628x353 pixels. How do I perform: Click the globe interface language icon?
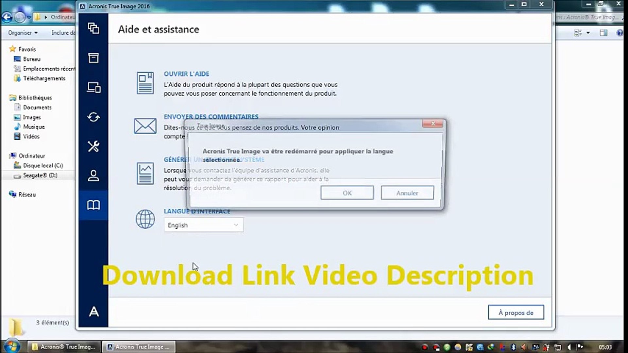(145, 219)
